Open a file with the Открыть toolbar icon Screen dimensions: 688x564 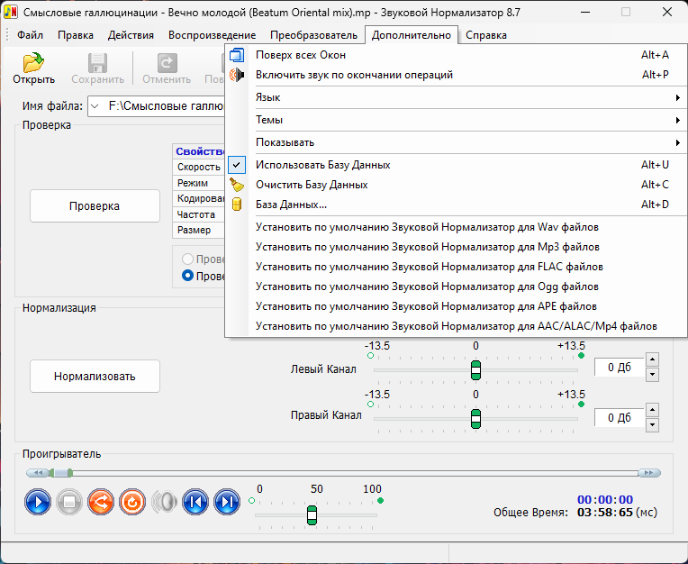[x=33, y=68]
